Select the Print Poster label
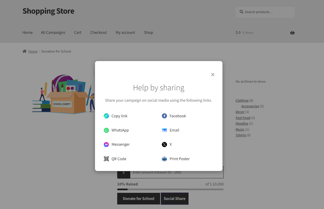This screenshot has height=209, width=324. click(179, 159)
